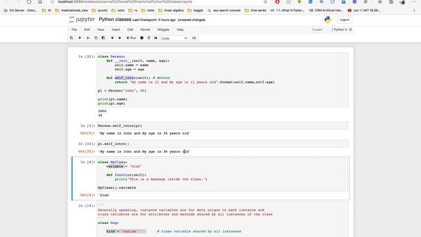Click the Trusted notebook indicator
Viewport: 421px width, 237px height.
point(317,30)
